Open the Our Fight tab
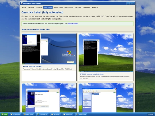Image resolution: width=155 pixels, height=116 pixels. point(78,7)
